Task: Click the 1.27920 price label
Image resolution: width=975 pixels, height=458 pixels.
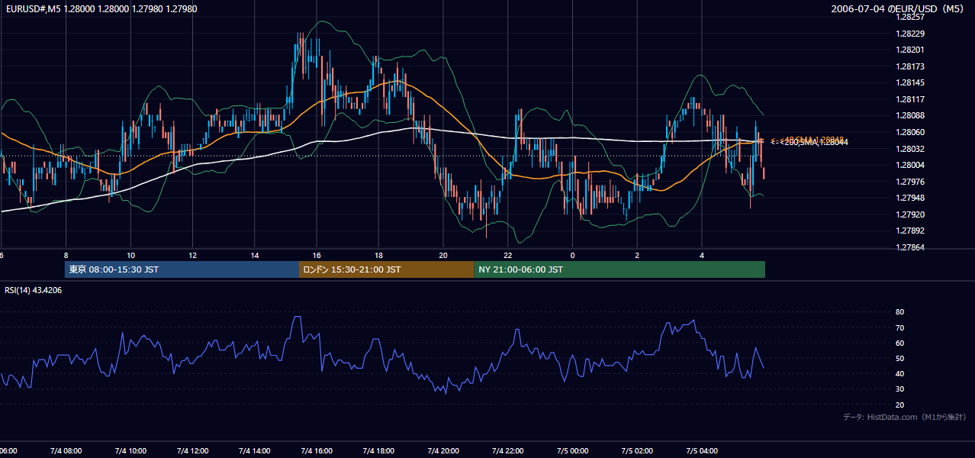Action: (910, 214)
